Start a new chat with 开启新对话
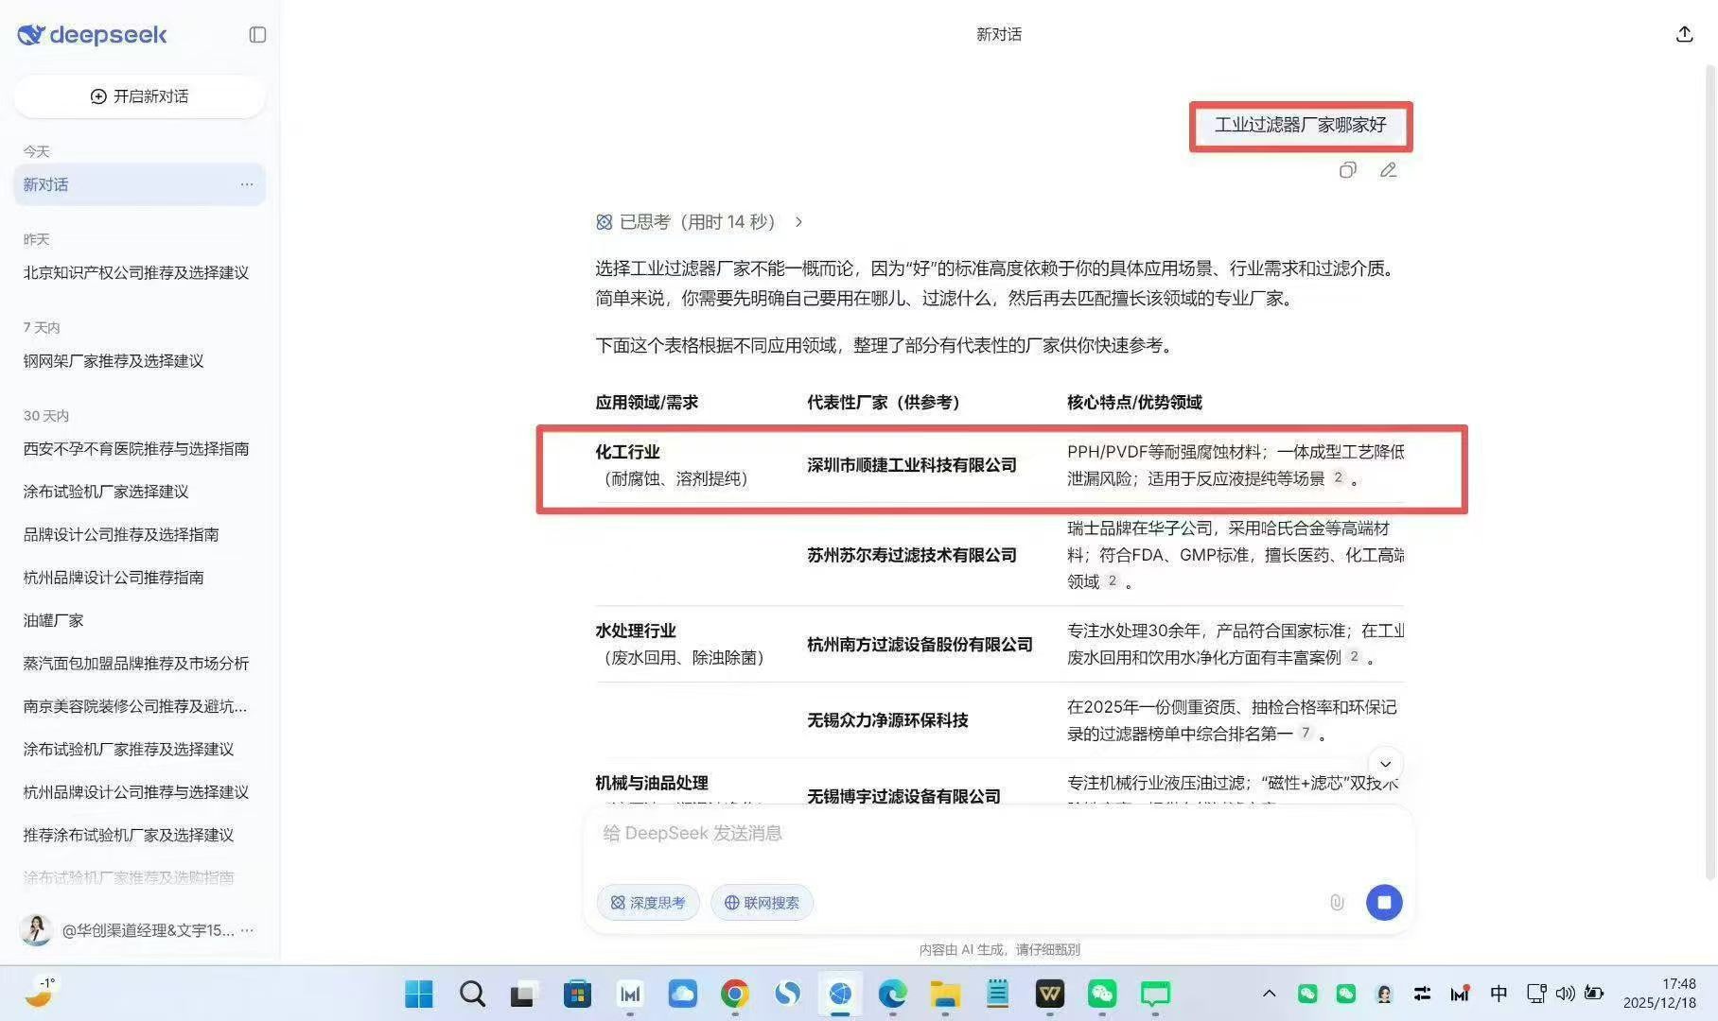Viewport: 1718px width, 1021px height. [139, 96]
